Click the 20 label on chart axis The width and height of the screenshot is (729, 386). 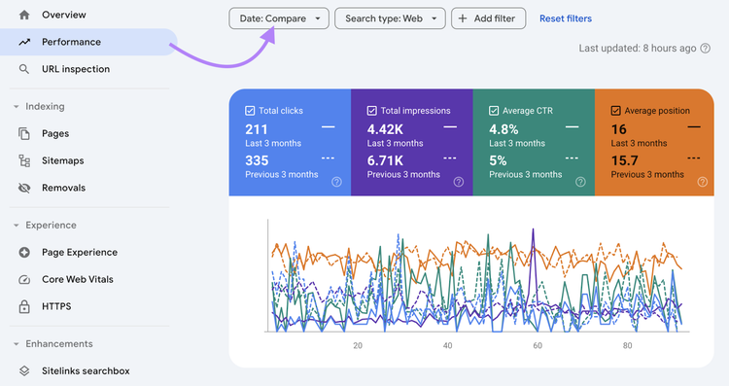click(358, 345)
